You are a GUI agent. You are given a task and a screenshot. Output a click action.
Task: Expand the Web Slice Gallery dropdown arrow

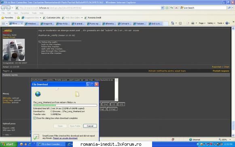click(x=82, y=18)
